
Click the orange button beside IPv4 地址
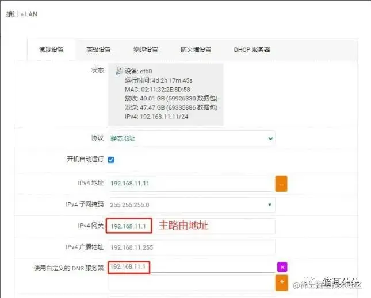(281, 184)
